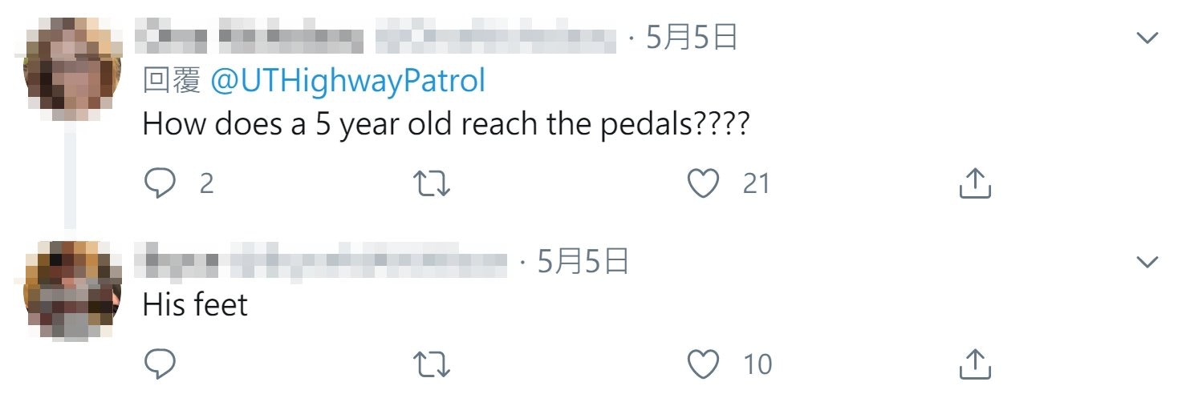1182x402 pixels.
Task: Like the "His feet" reply
Action: 705,365
